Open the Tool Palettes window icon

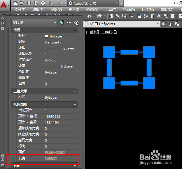(152, 16)
